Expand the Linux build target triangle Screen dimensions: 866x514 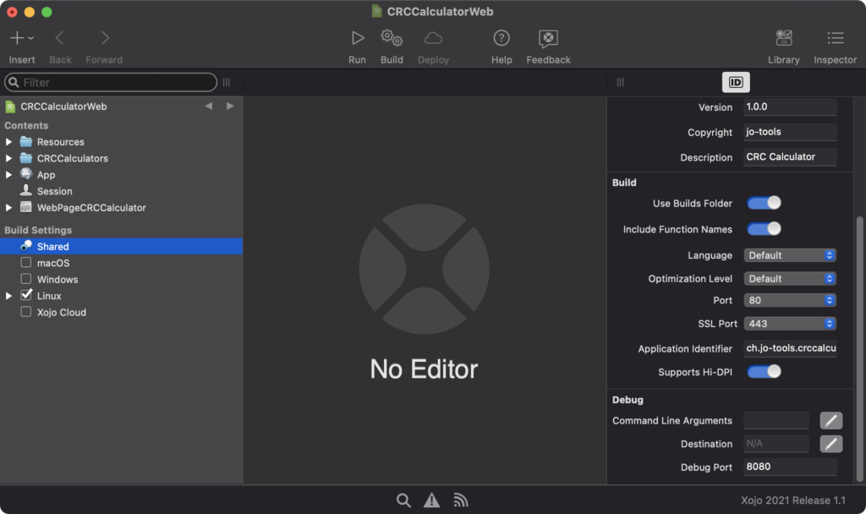point(8,296)
